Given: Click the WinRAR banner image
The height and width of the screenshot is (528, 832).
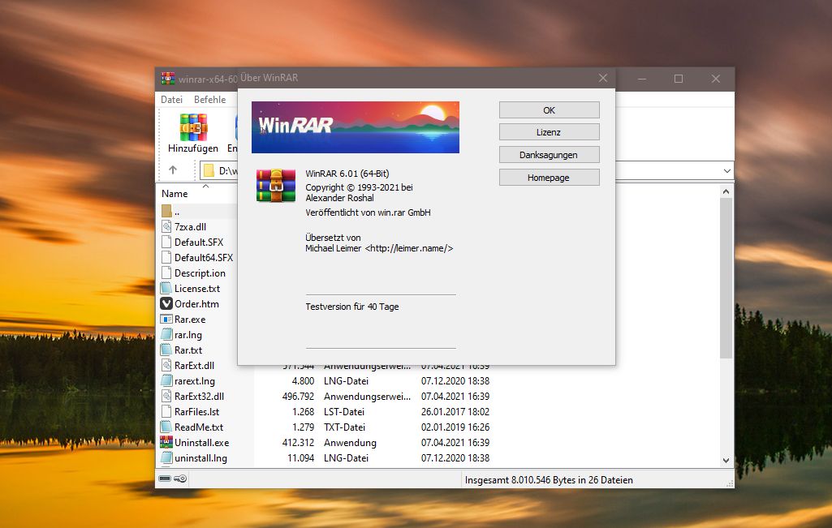Looking at the screenshot, I should pos(355,127).
